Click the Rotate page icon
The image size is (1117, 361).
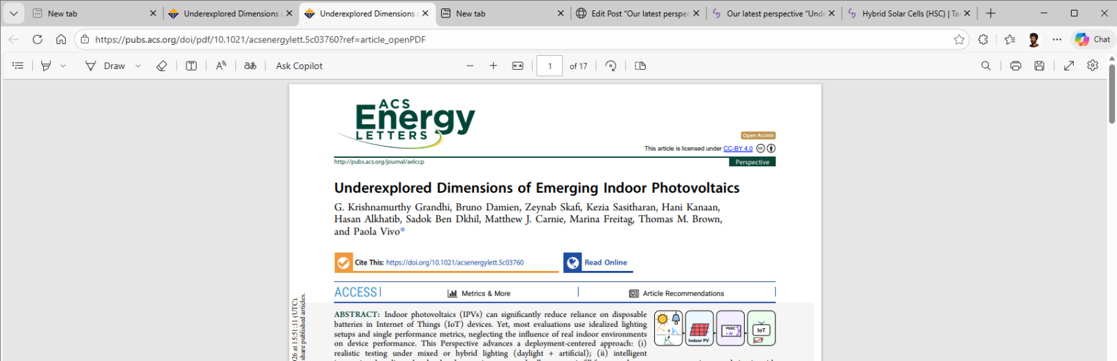pos(611,66)
